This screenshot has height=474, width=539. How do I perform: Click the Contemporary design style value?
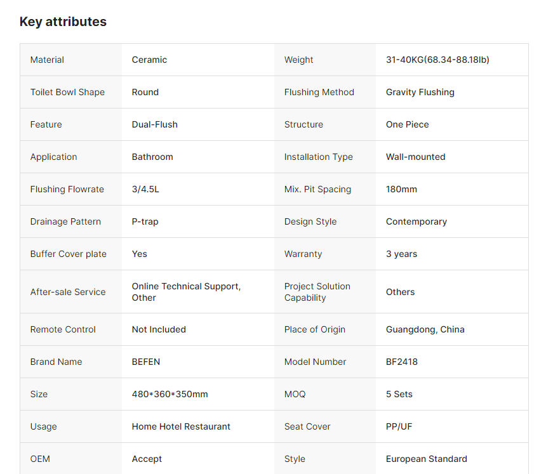[x=416, y=221]
